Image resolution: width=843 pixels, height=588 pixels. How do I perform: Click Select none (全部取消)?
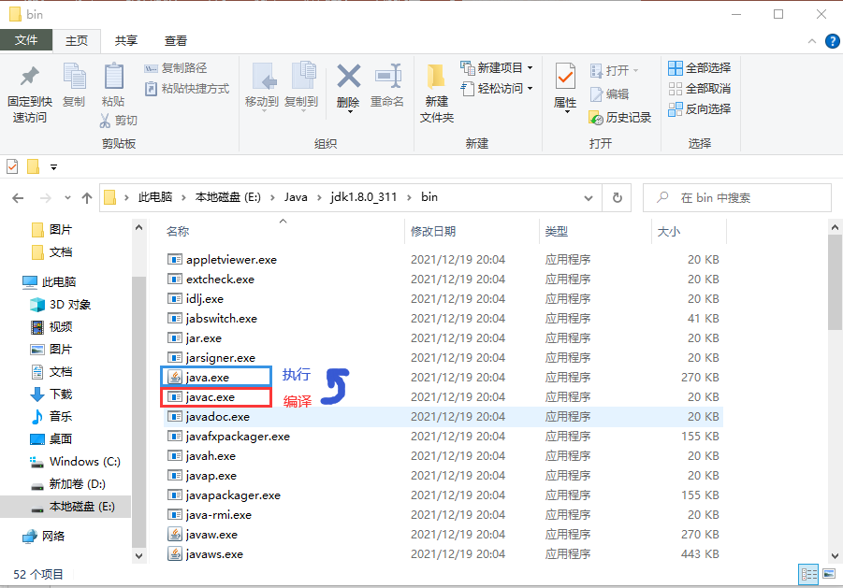click(700, 89)
